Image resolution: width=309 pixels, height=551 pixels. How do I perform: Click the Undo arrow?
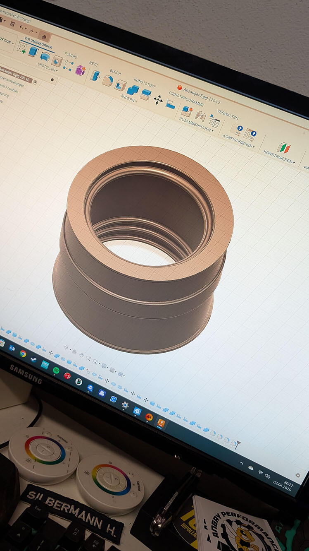[21, 27]
